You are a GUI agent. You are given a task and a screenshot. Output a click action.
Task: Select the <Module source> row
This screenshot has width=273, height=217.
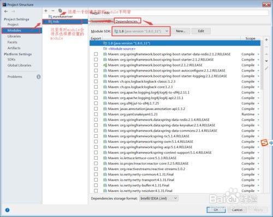click(x=175, y=49)
